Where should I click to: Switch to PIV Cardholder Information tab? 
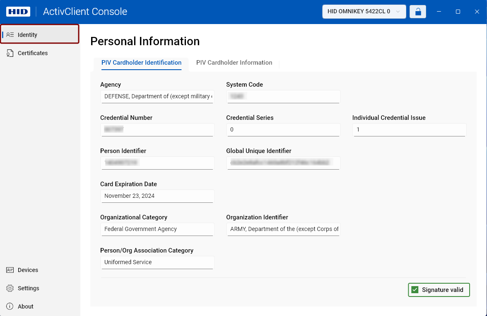pos(234,63)
